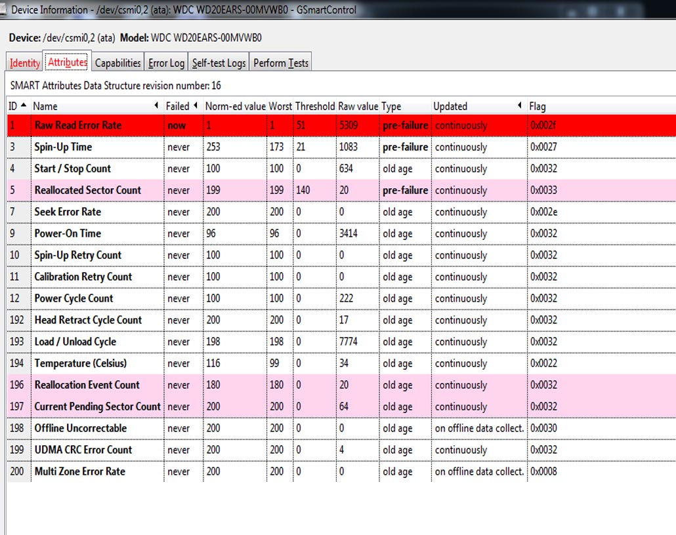Select the Calibration Retry Count row
The height and width of the screenshot is (535, 676).
click(341, 277)
